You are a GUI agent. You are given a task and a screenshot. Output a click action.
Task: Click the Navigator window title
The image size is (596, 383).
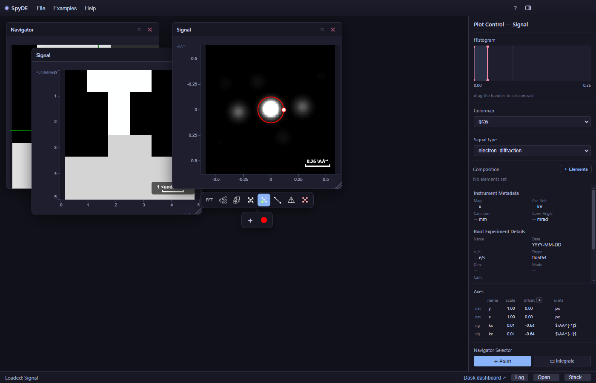22,30
